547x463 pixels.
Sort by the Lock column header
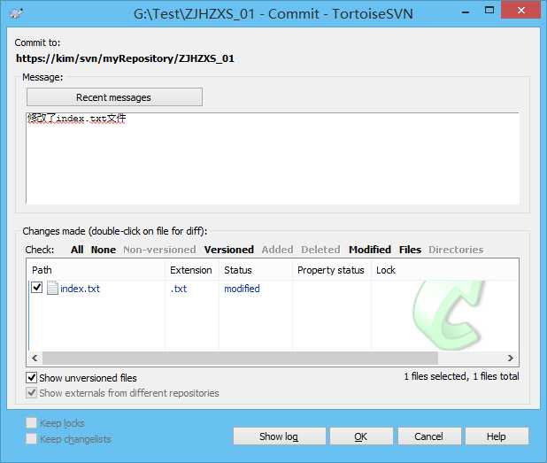(386, 270)
